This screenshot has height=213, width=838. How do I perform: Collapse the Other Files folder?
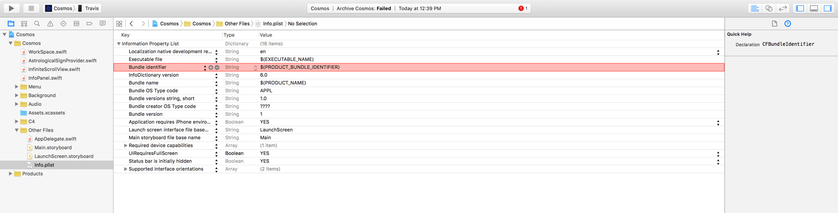click(17, 130)
